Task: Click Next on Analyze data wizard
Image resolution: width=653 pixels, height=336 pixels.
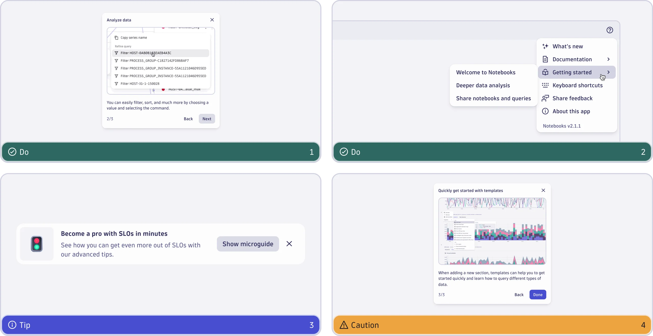Action: (207, 119)
